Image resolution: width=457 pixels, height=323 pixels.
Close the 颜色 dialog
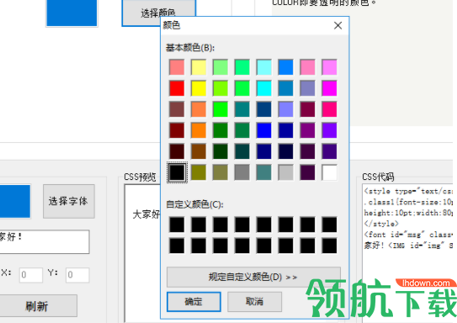pyautogui.click(x=337, y=25)
